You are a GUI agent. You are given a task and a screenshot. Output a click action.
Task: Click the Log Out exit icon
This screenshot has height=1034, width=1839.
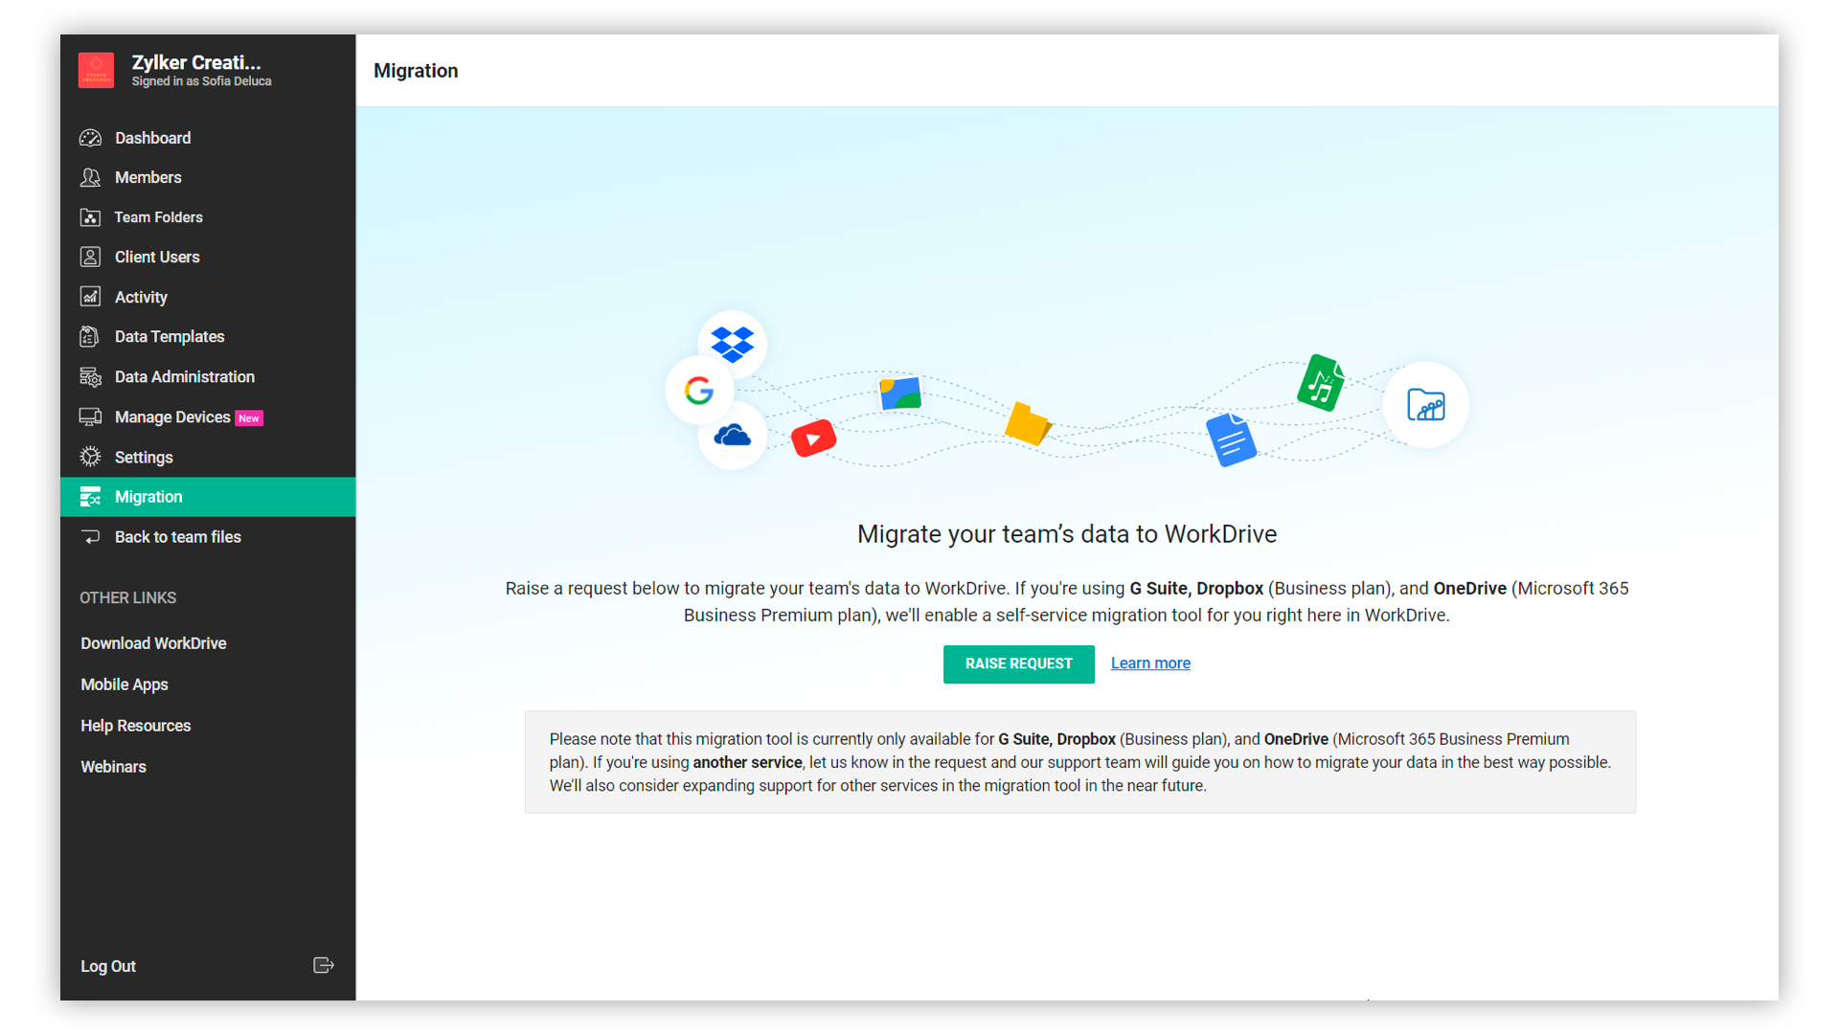click(323, 965)
